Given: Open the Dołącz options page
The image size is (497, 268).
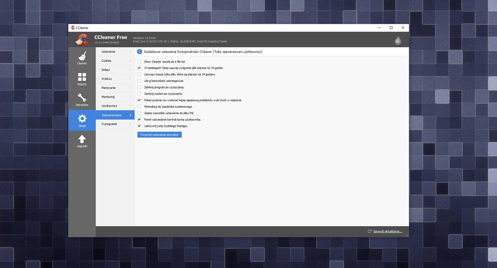Looking at the screenshot, I should (x=115, y=70).
